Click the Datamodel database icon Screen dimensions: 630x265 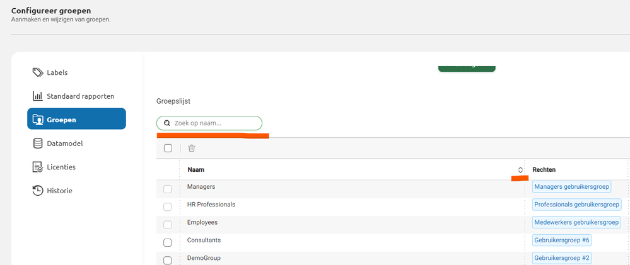(x=38, y=144)
